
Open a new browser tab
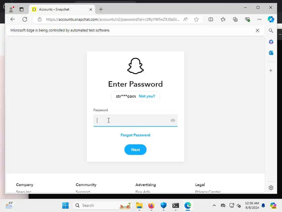coord(101,9)
